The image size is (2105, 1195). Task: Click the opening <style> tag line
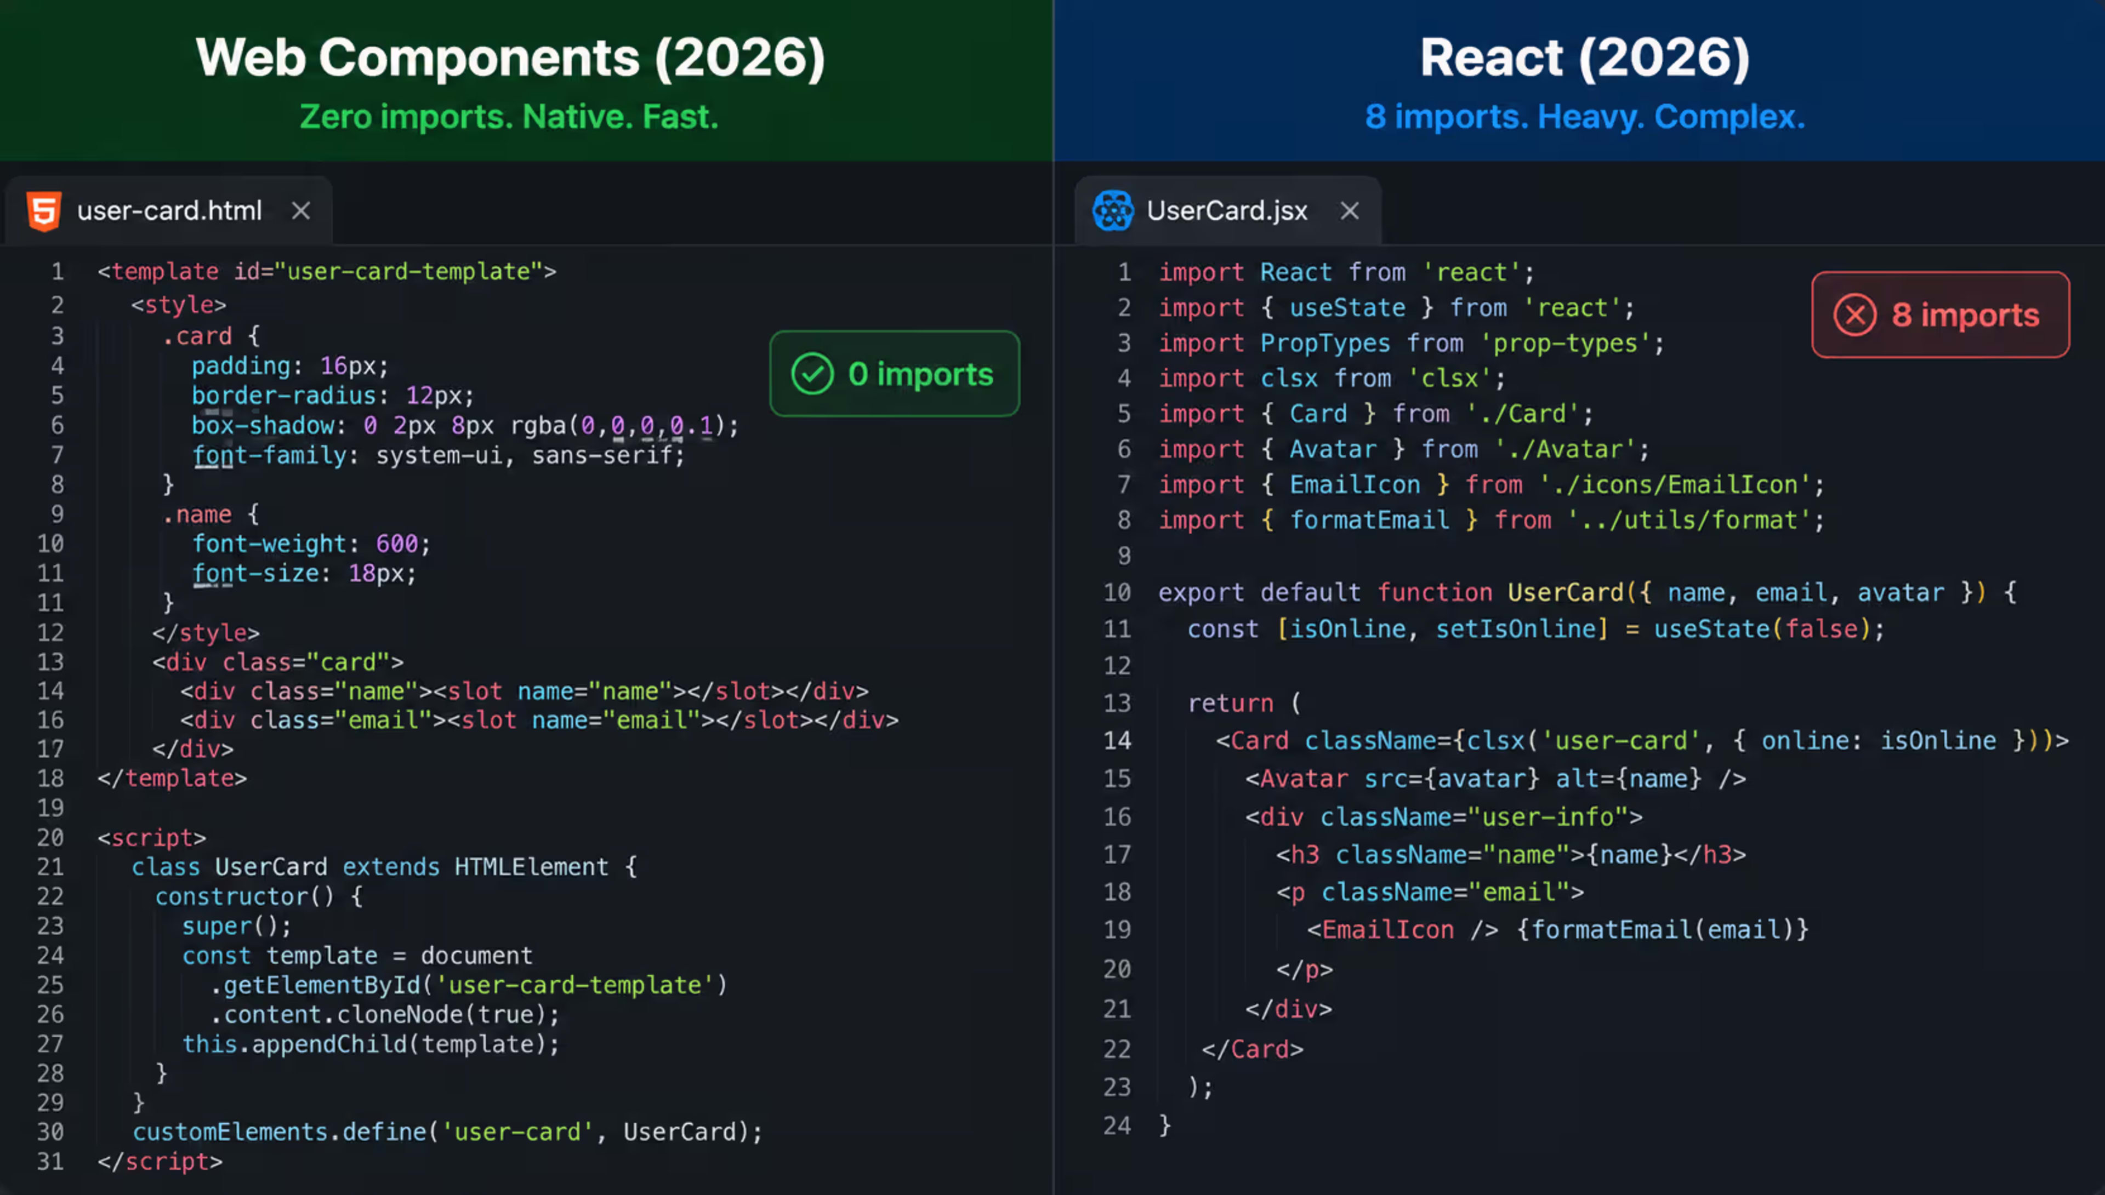click(178, 305)
